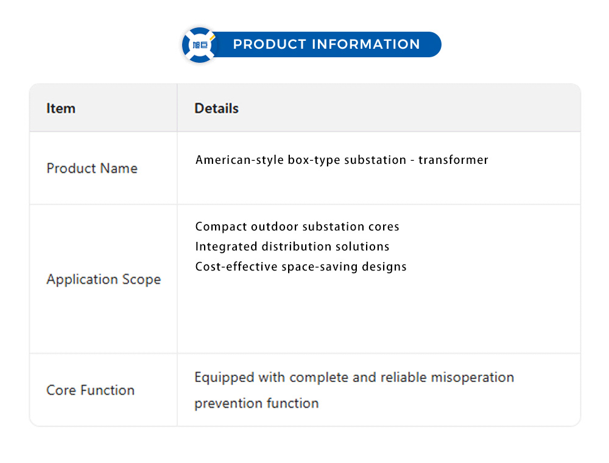Select the 'Cost-effective space-saving designs' line

pos(301,267)
